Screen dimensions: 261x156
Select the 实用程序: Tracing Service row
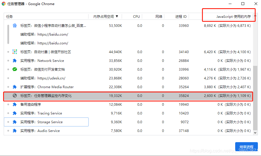[x=128, y=113]
